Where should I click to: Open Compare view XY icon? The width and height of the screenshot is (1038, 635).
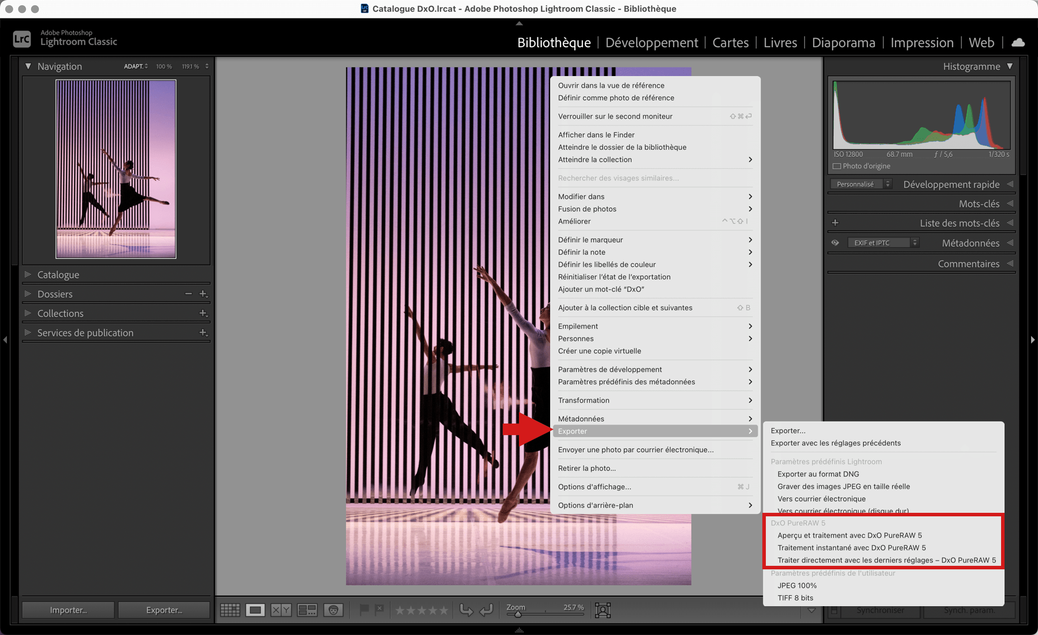pyautogui.click(x=281, y=610)
